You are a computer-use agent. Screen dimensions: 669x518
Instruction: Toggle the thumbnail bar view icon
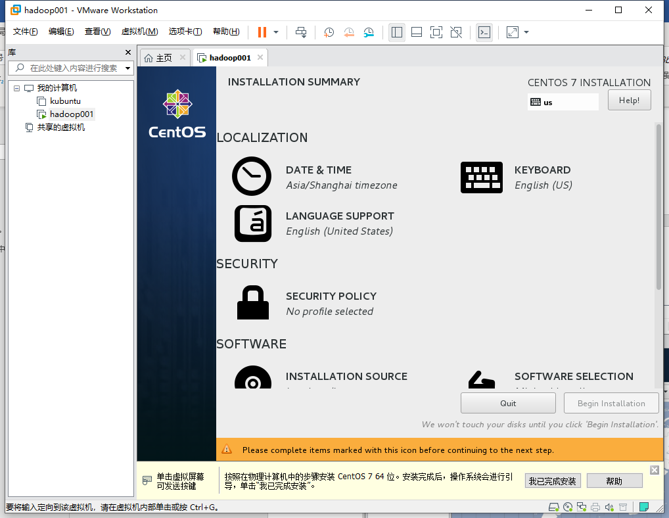(x=417, y=32)
